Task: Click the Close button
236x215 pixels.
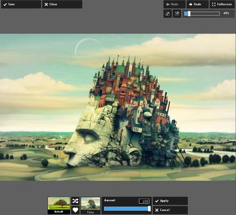Action: pyautogui.click(x=62, y=4)
